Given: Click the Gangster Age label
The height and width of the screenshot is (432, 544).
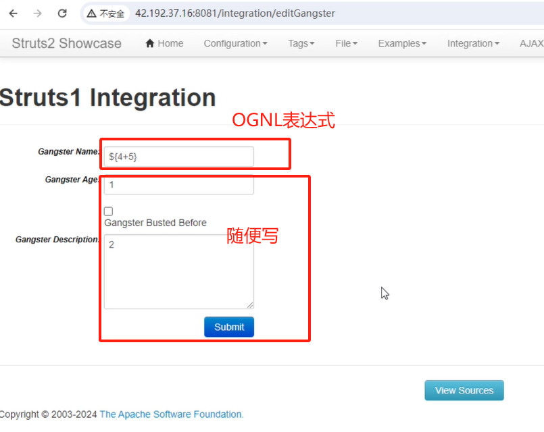Looking at the screenshot, I should 72,180.
